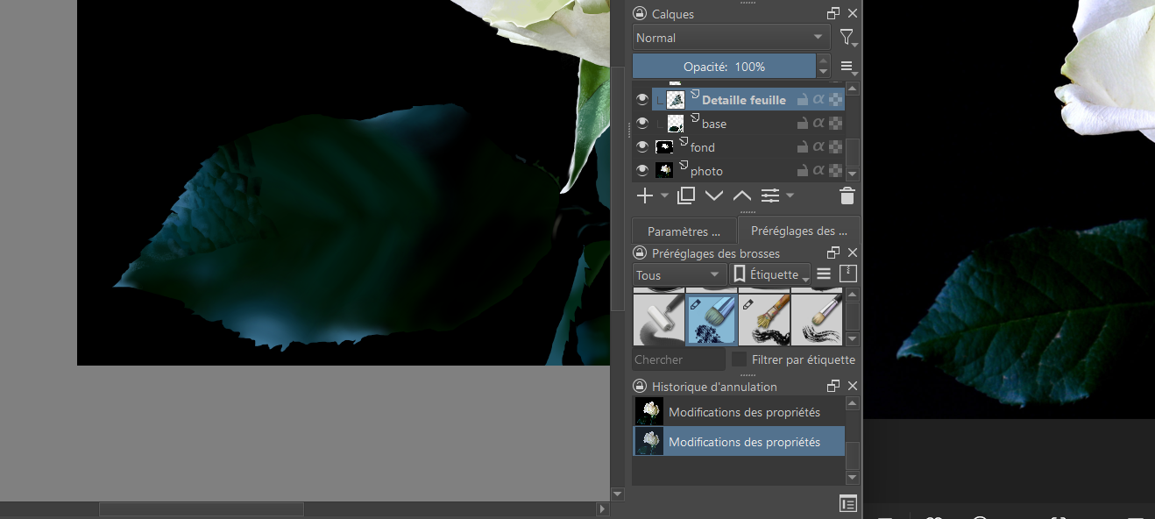Viewport: 1155px width, 519px height.
Task: Select the photo layer
Action: [x=706, y=171]
